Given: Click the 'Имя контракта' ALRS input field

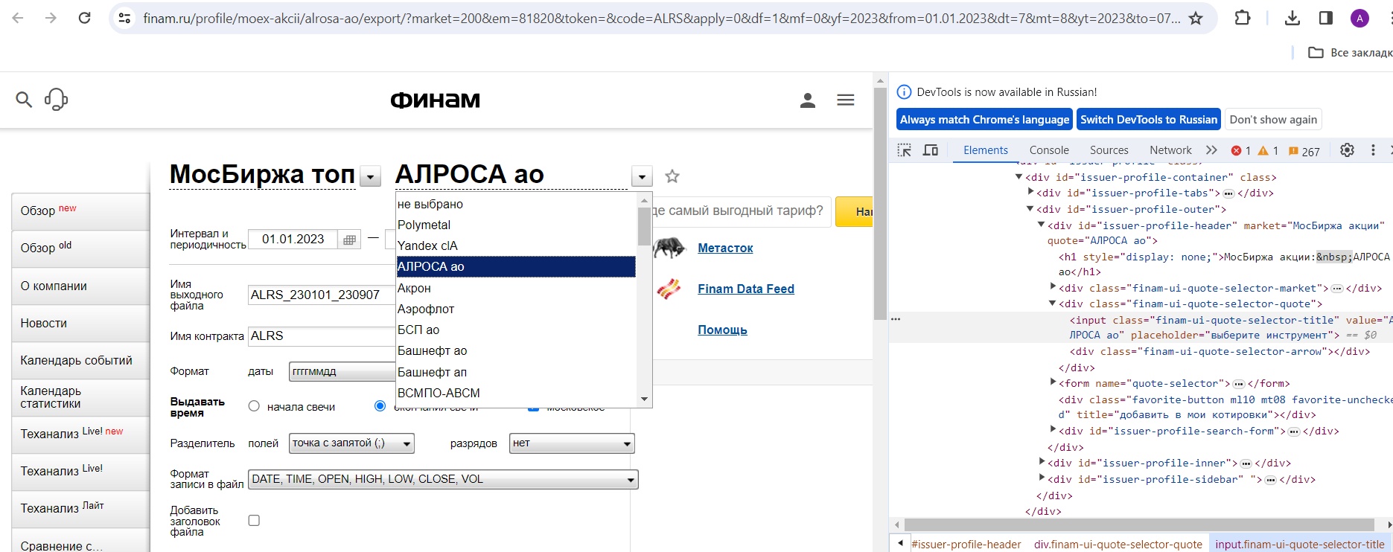Looking at the screenshot, I should pos(322,336).
